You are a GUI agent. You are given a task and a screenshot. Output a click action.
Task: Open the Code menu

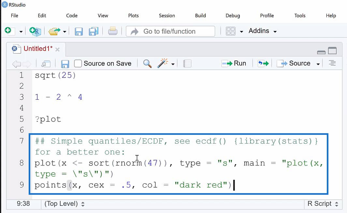click(x=72, y=16)
